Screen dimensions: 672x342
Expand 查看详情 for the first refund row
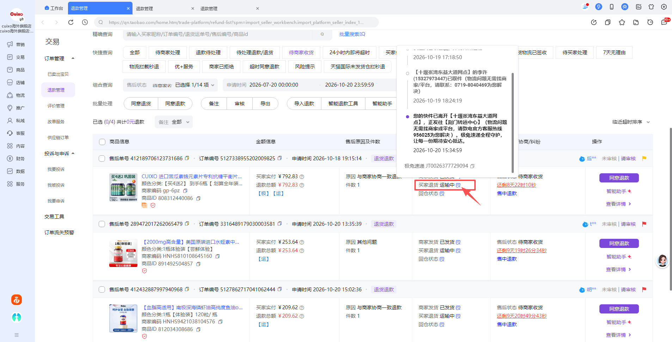pos(618,204)
